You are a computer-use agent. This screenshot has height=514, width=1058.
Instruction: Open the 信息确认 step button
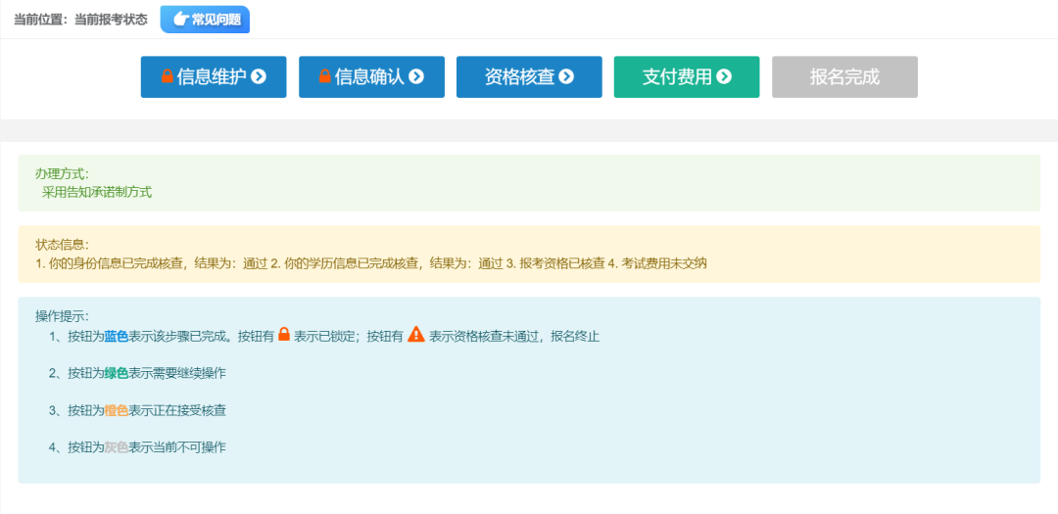click(x=372, y=77)
